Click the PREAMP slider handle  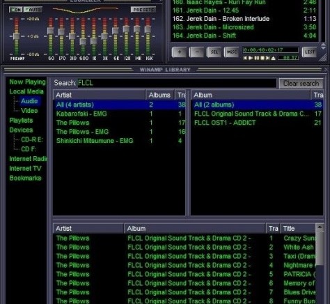[x=16, y=36]
